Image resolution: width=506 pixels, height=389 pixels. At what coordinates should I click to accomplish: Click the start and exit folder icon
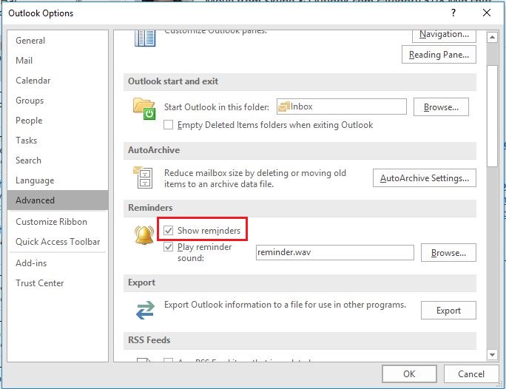(x=144, y=109)
